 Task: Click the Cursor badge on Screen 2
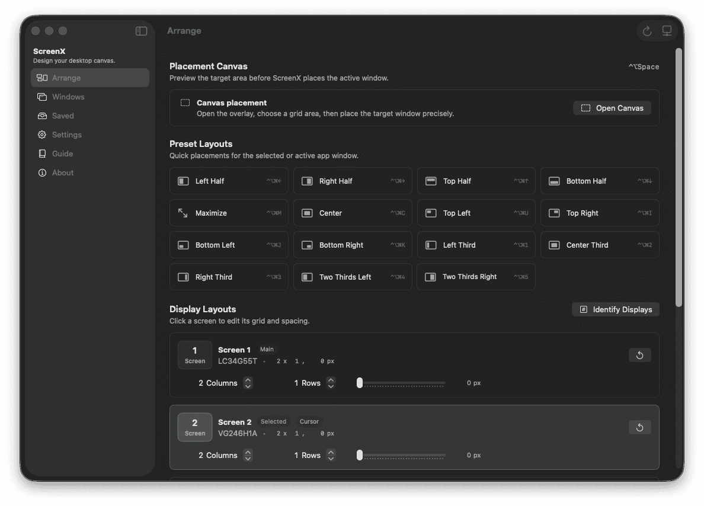pos(309,422)
